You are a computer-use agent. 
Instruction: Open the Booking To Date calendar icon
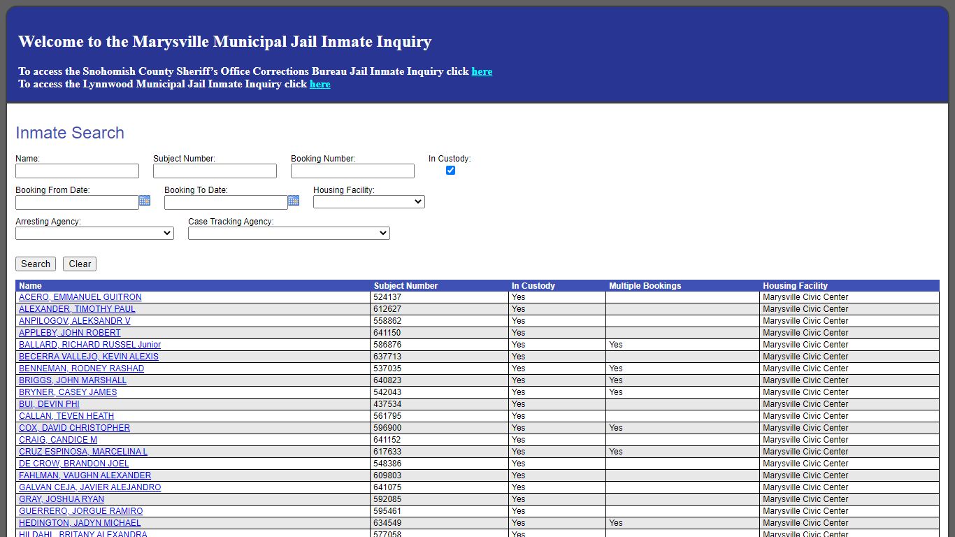(x=294, y=201)
